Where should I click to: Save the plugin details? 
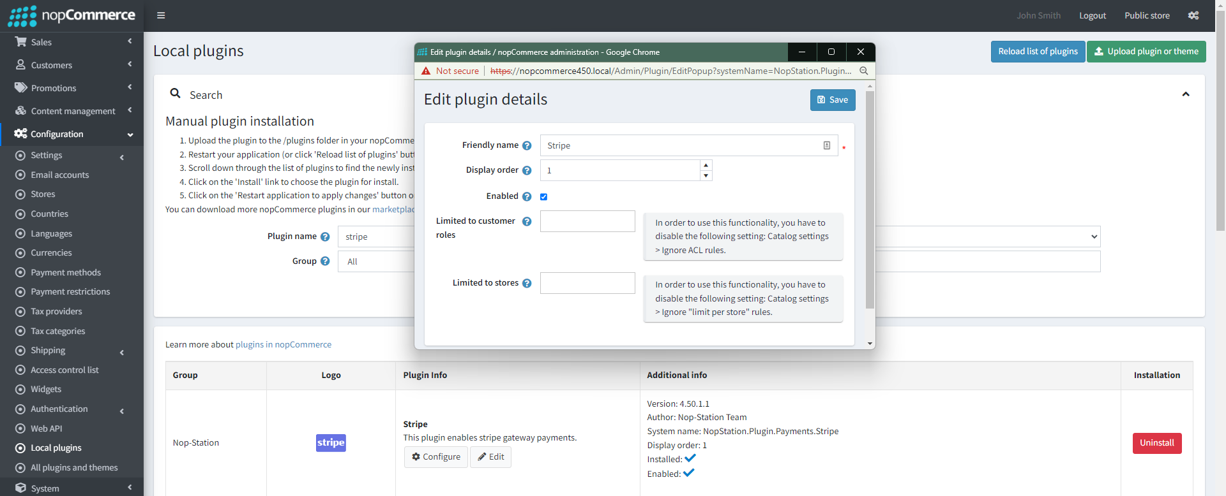833,99
